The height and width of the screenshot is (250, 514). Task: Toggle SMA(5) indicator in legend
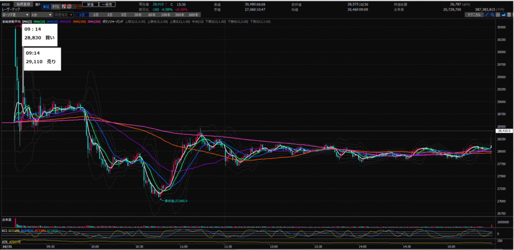click(x=27, y=21)
